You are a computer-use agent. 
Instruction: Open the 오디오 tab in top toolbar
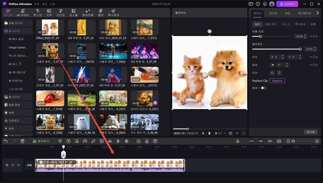point(60,13)
